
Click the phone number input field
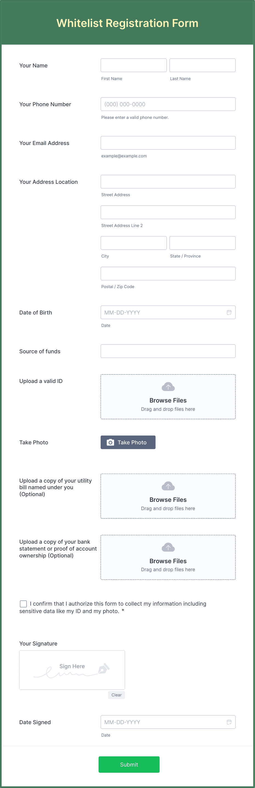tap(168, 104)
